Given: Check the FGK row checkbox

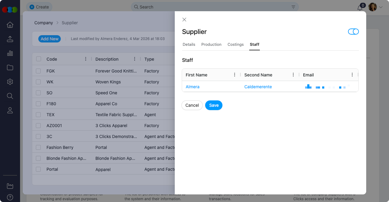Looking at the screenshot, I should [38, 71].
